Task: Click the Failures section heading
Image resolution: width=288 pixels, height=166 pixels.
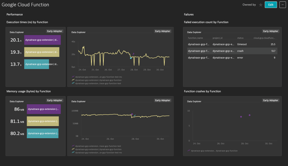Action: (188, 14)
